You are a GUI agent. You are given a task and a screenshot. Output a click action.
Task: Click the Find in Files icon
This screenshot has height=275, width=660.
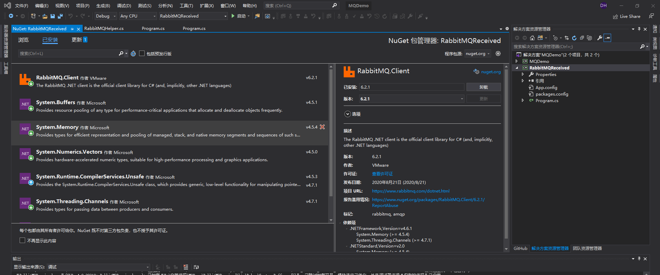click(x=257, y=16)
